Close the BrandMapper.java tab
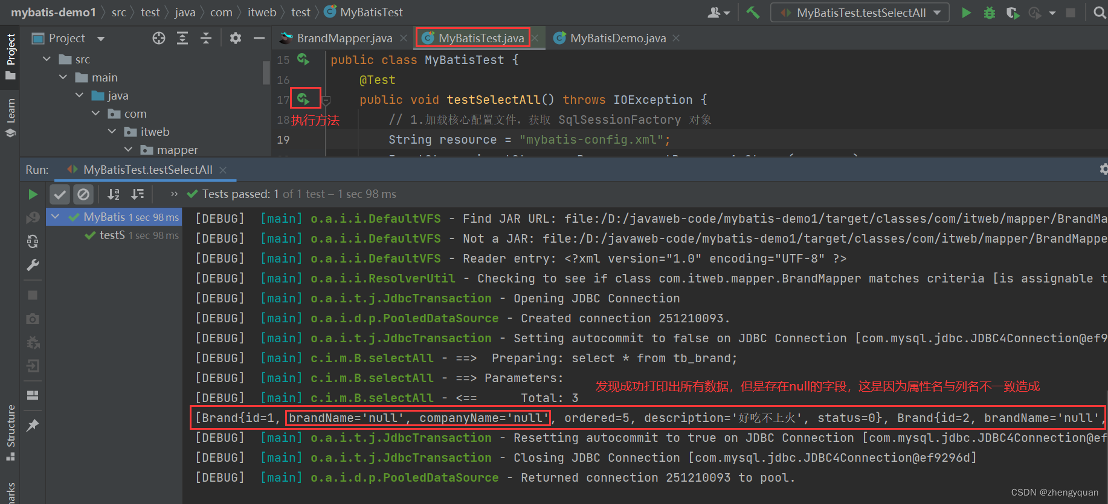This screenshot has width=1108, height=504. click(x=404, y=38)
